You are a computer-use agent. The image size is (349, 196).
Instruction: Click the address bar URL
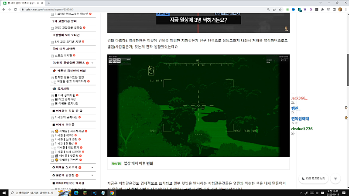pos(49,10)
